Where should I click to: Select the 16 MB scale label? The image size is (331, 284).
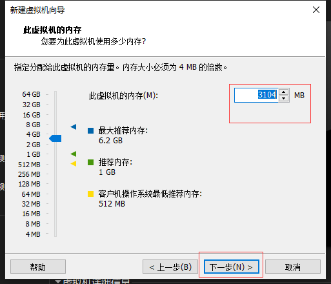tap(32, 214)
